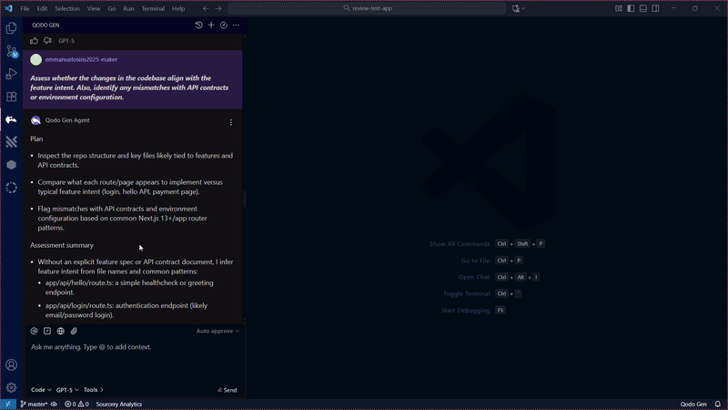The width and height of the screenshot is (728, 410).
Task: Open the Auto approve dropdown
Action: pos(217,331)
